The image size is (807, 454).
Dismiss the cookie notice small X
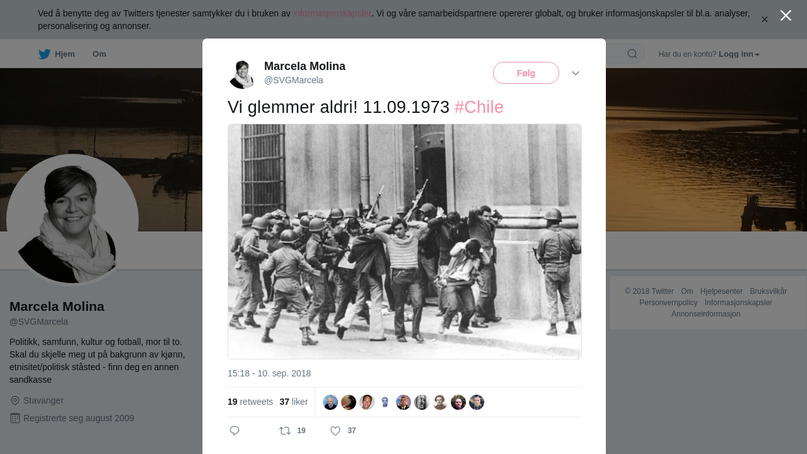[765, 20]
